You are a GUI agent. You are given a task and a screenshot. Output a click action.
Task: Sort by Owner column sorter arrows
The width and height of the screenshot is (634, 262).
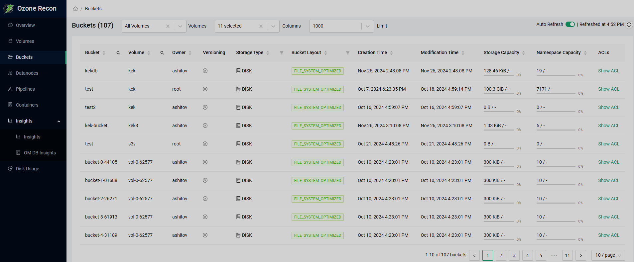[x=190, y=53]
